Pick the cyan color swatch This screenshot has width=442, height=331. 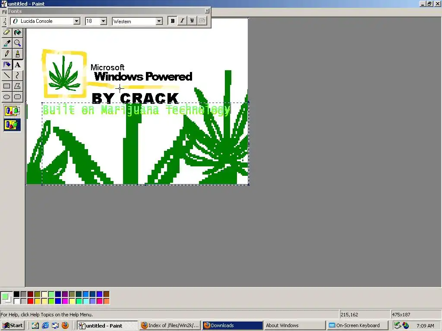86,301
